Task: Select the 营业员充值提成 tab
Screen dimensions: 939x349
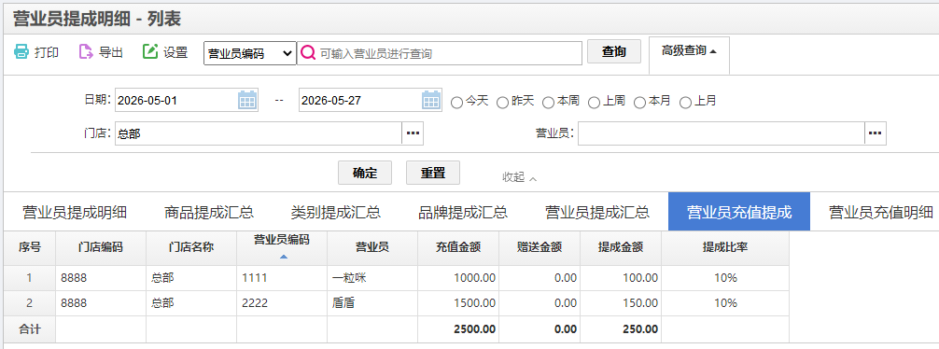Action: (x=739, y=212)
